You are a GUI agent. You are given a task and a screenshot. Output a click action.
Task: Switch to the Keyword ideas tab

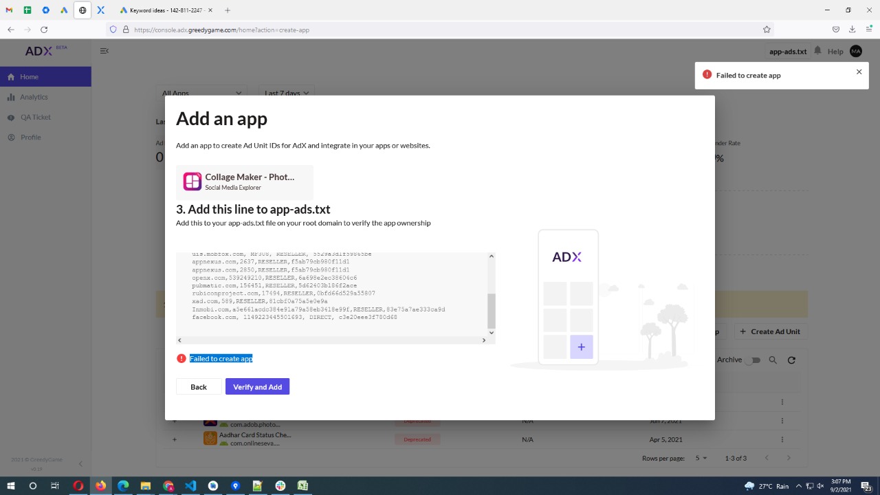166,10
